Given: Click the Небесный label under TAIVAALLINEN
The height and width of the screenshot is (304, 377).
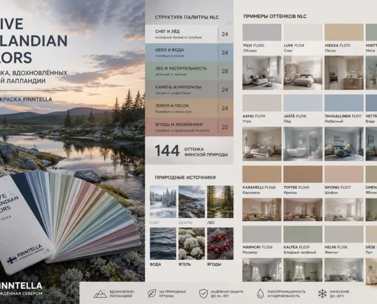Looking at the screenshot, I should [334, 121].
